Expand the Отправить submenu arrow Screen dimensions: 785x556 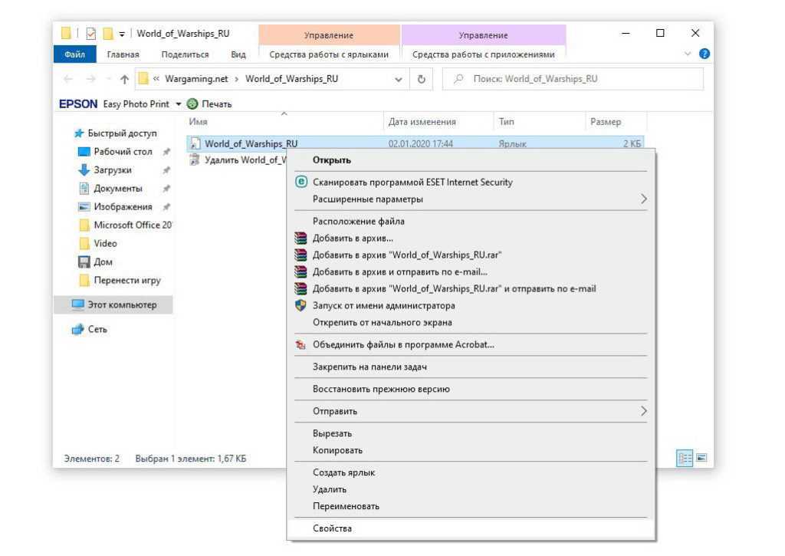tap(644, 411)
